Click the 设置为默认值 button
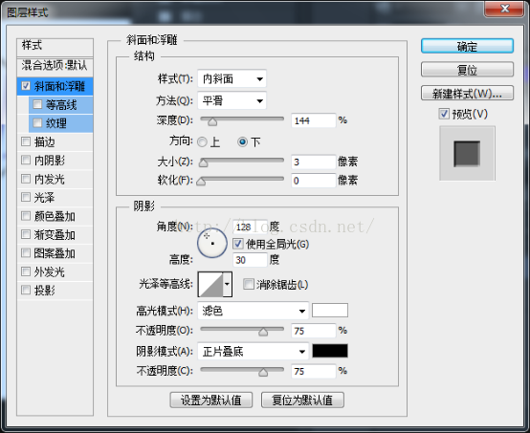Viewport: 530px width, 433px height. 211,401
